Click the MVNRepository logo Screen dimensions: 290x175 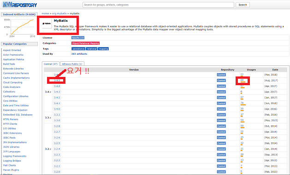(20, 5)
